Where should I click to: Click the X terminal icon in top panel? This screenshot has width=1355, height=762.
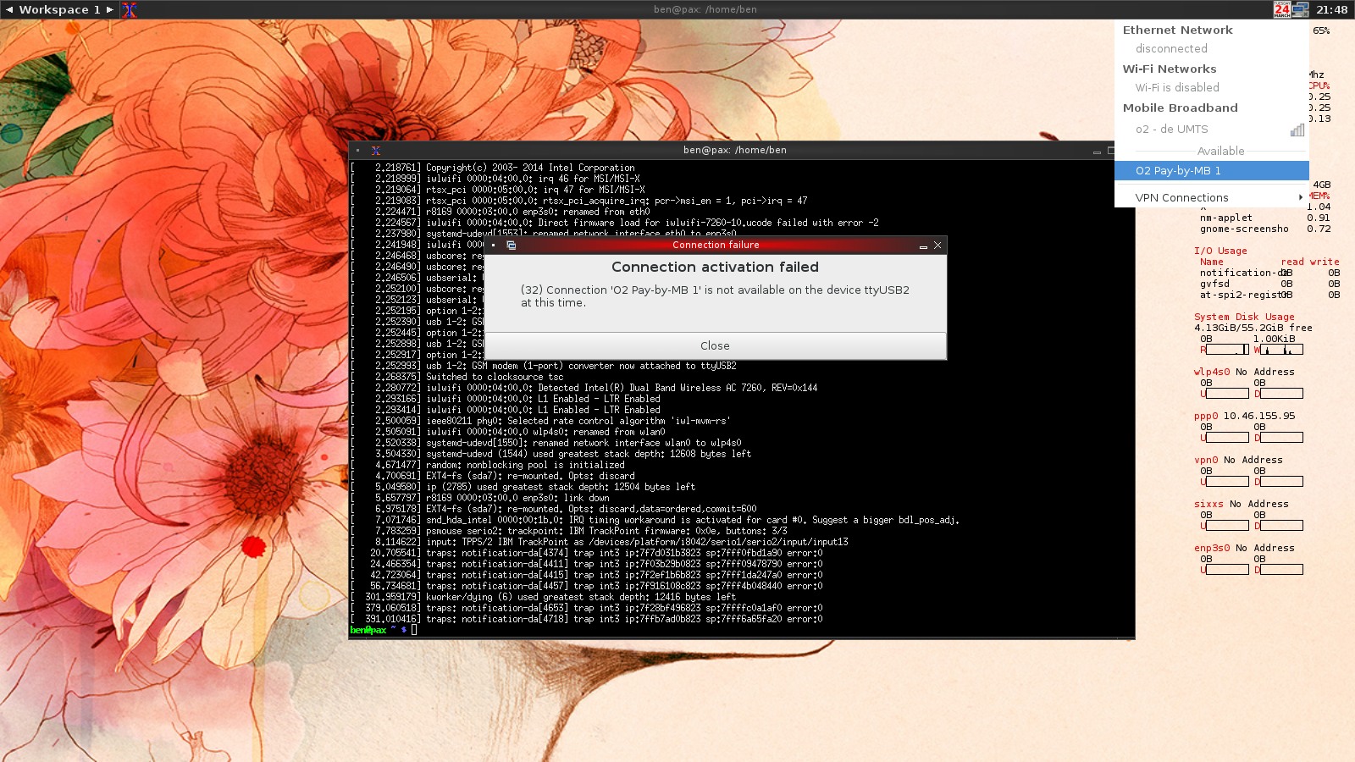tap(129, 9)
